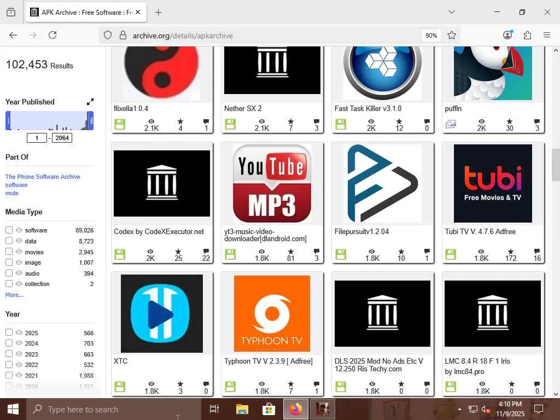Viewport: 560px width, 420px height.
Task: Click the floppy icon under Codex by CodeXExecutor.net
Action: [120, 254]
